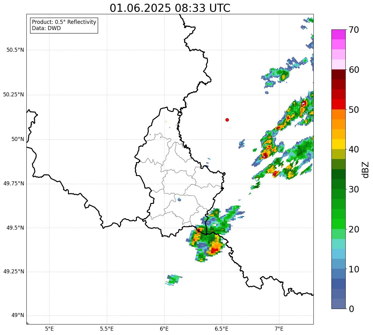Viewport: 373px width, 335px height.
Task: Select the yellow swatch just above 40
Action: [x=338, y=144]
